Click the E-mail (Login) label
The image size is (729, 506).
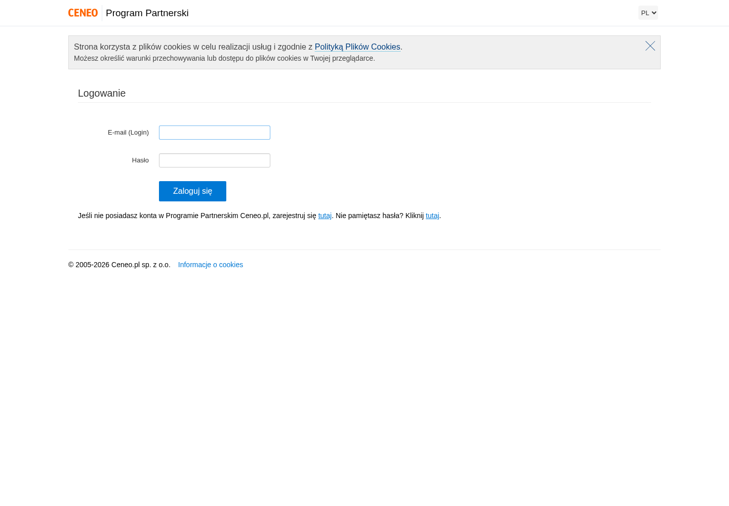(x=128, y=133)
